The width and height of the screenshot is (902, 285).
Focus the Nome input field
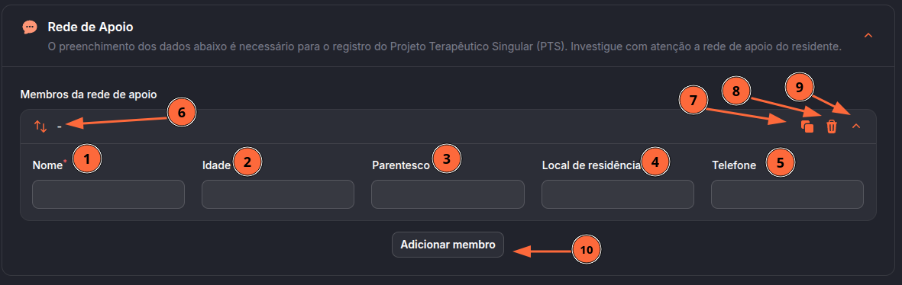click(108, 194)
